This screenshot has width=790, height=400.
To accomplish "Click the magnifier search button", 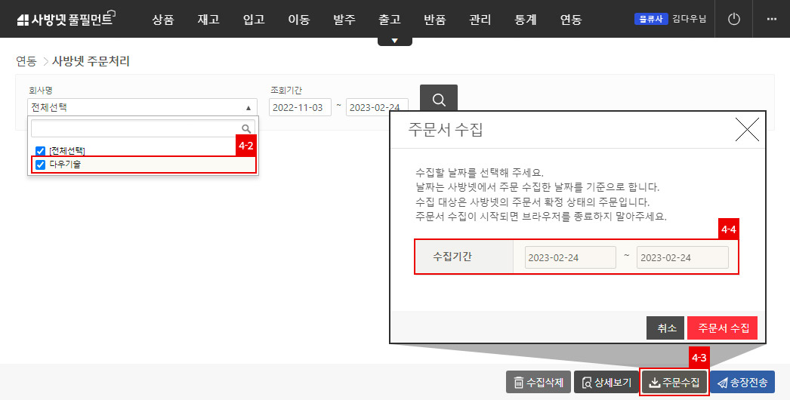I will pyautogui.click(x=438, y=99).
